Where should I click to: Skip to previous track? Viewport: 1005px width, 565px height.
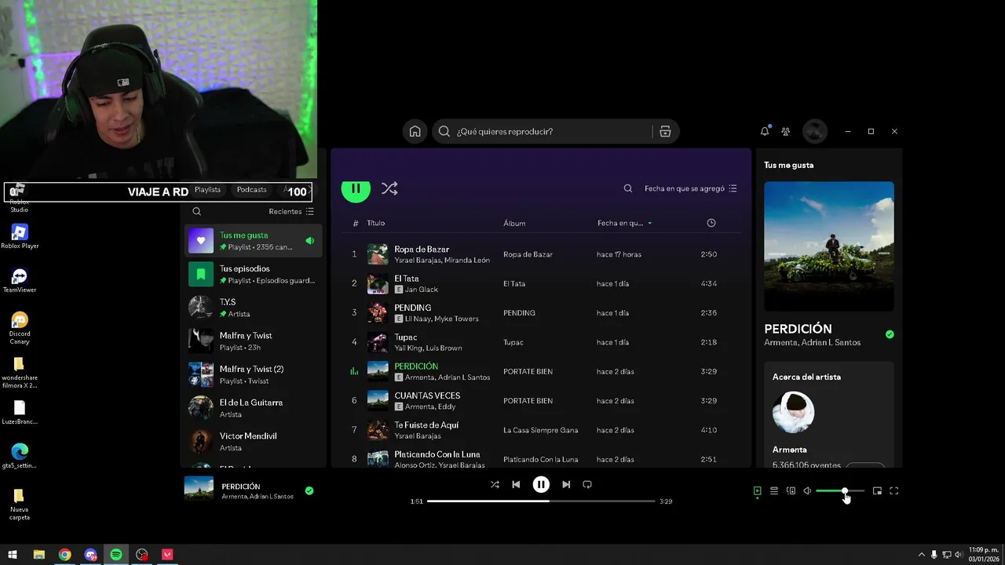pos(516,484)
